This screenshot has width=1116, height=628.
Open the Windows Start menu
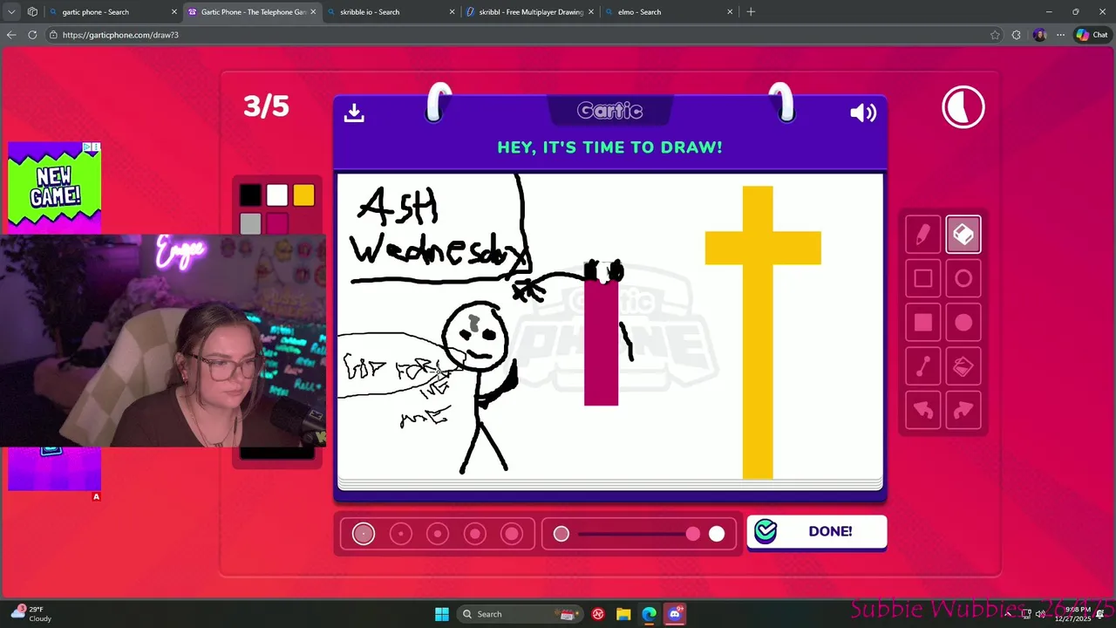coord(442,614)
